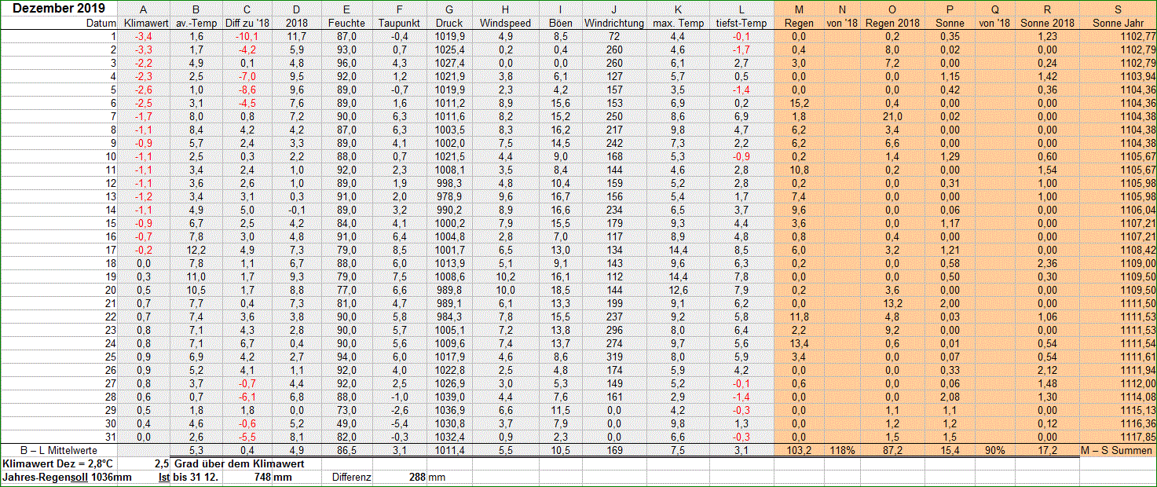Click av.-Temp value 12,2 for day 17
Image resolution: width=1157 pixels, height=487 pixels.
tap(195, 250)
